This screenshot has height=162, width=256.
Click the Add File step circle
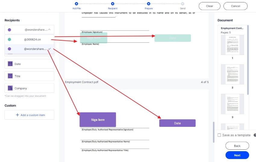[76, 4]
